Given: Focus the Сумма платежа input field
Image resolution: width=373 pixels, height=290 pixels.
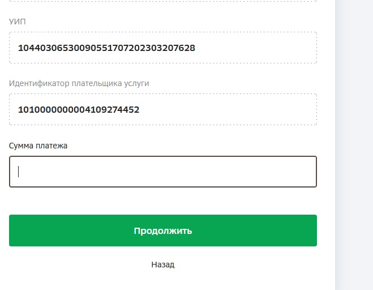Looking at the screenshot, I should (x=163, y=172).
